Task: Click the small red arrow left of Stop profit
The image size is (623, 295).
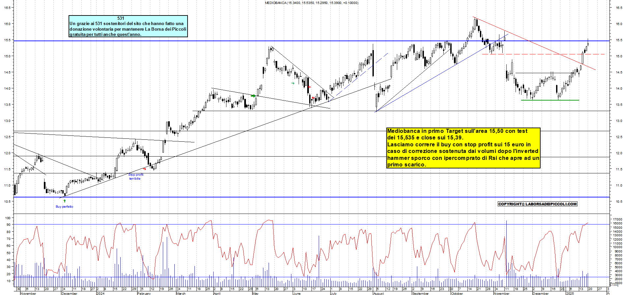Action: click(145, 169)
